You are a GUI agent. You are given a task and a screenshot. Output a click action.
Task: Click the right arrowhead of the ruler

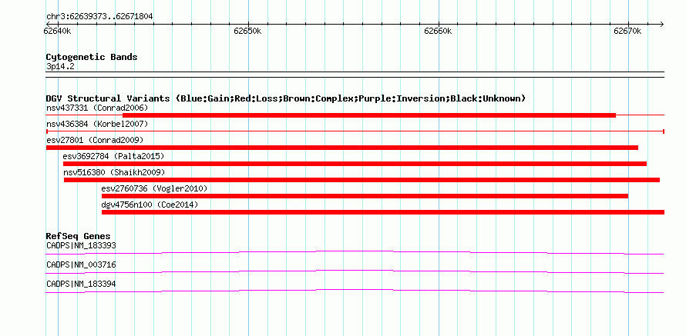point(661,24)
